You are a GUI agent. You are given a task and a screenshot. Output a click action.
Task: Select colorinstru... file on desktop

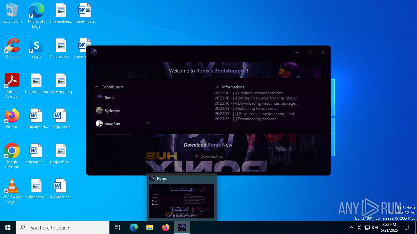(36, 189)
